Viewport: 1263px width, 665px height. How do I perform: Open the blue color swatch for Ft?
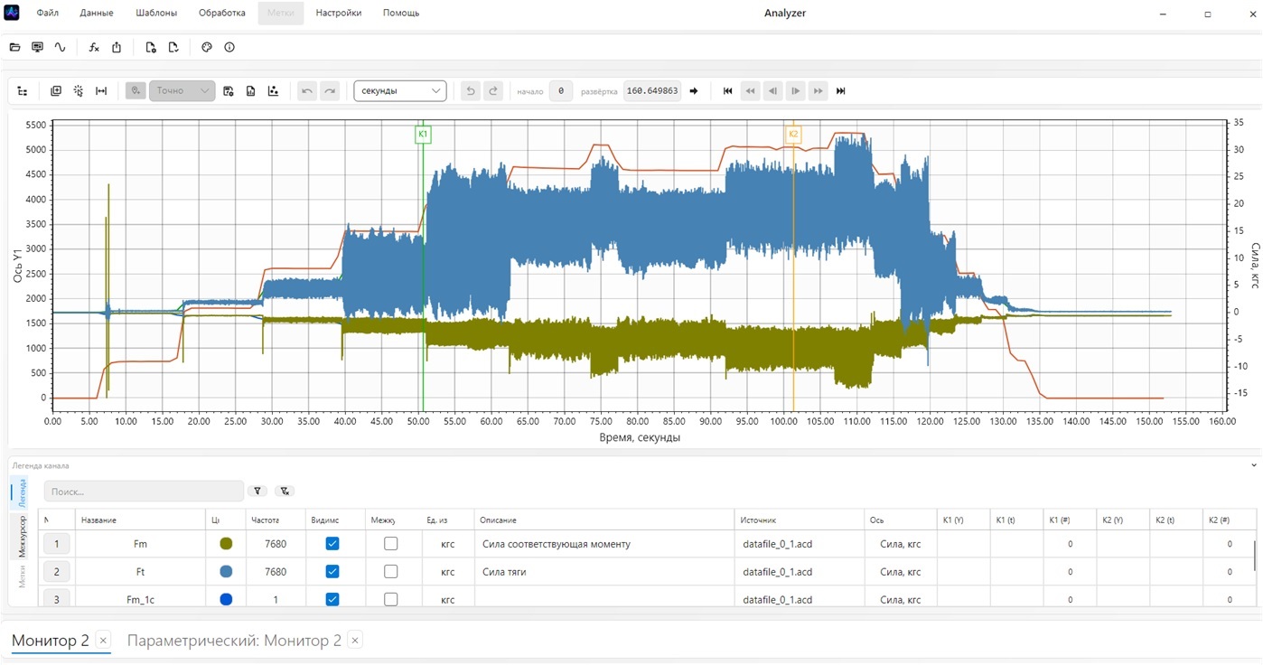226,571
